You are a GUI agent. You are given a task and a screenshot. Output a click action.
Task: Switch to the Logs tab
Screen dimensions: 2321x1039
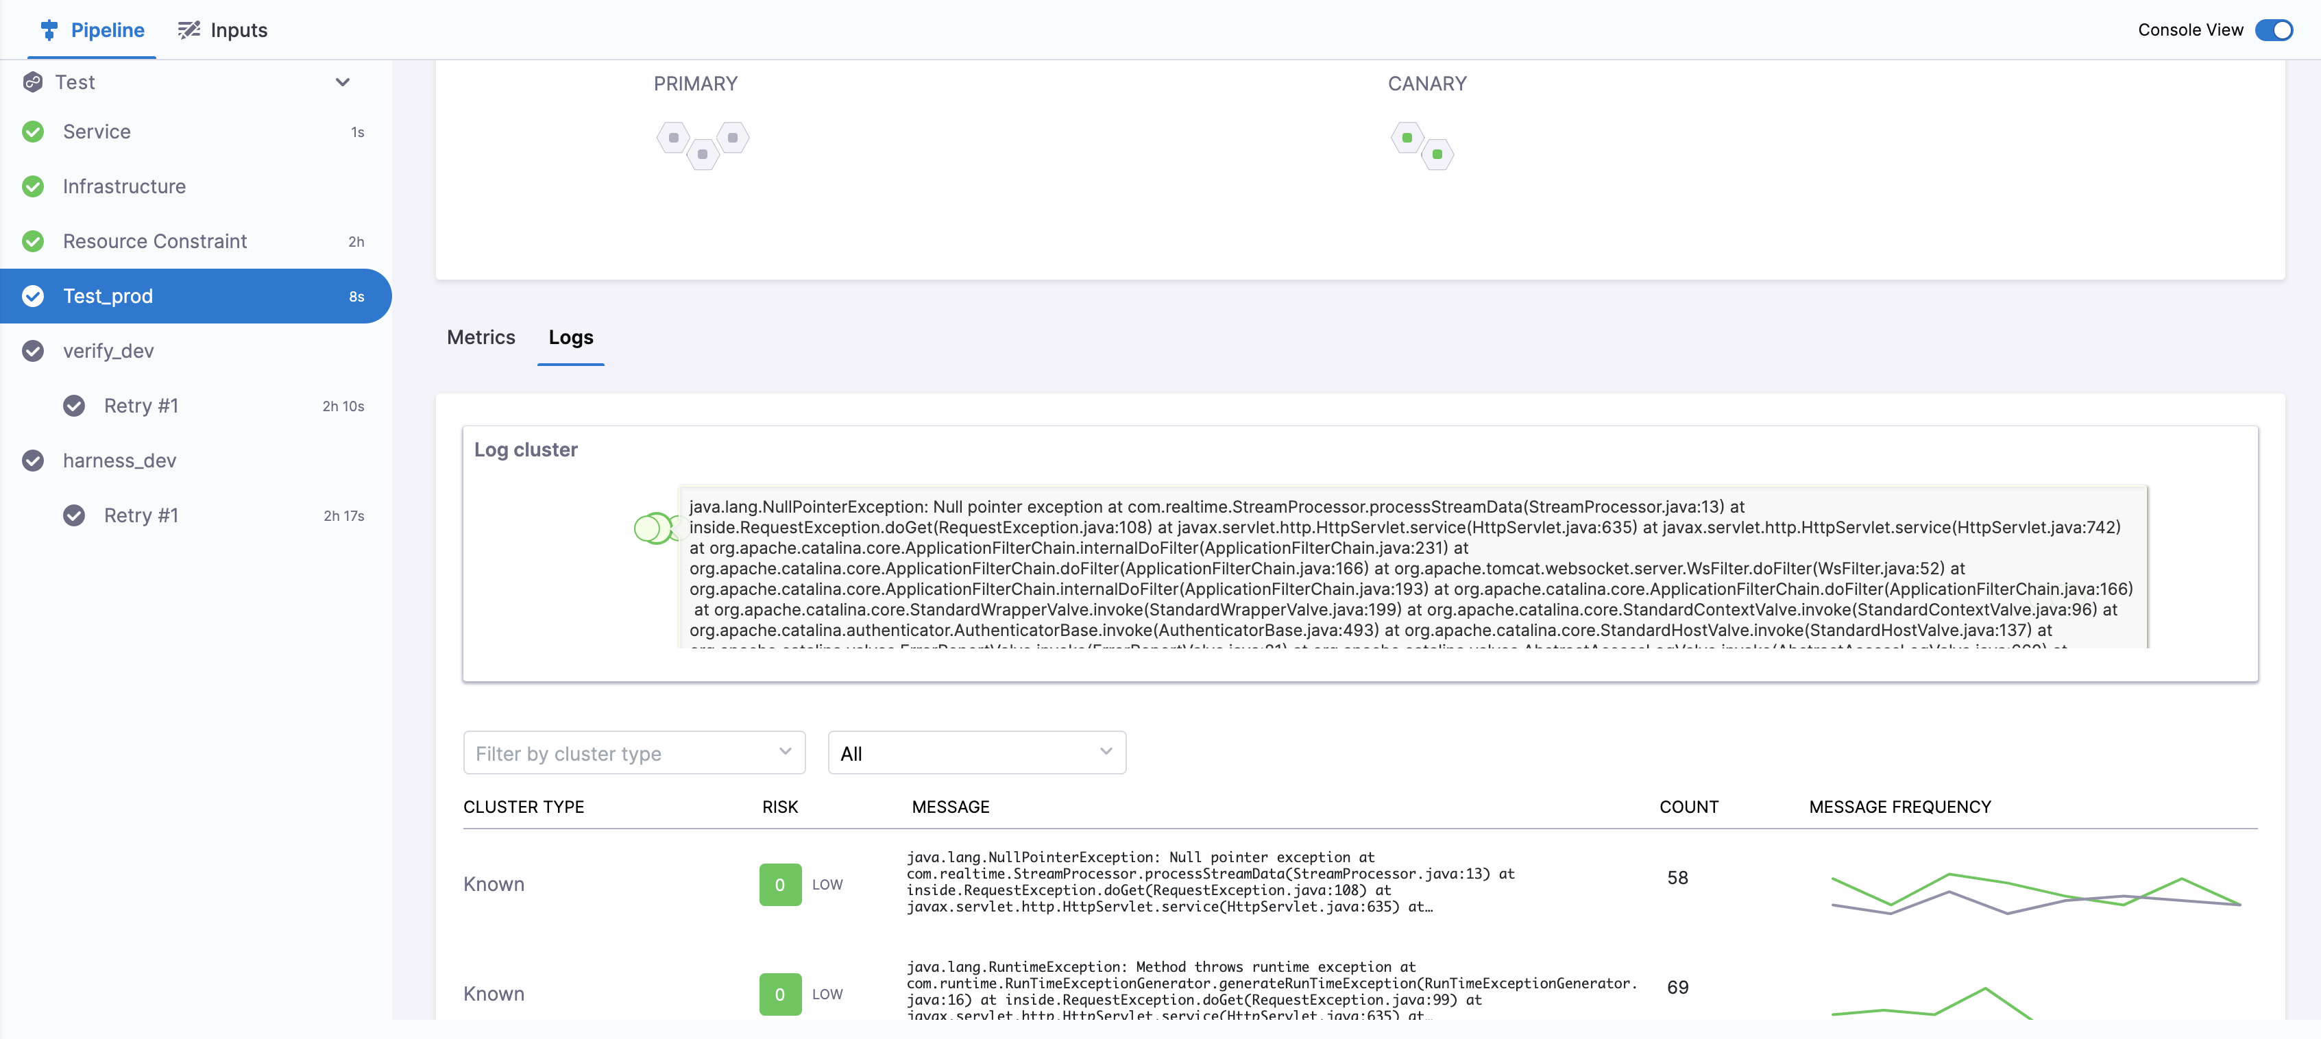click(571, 337)
